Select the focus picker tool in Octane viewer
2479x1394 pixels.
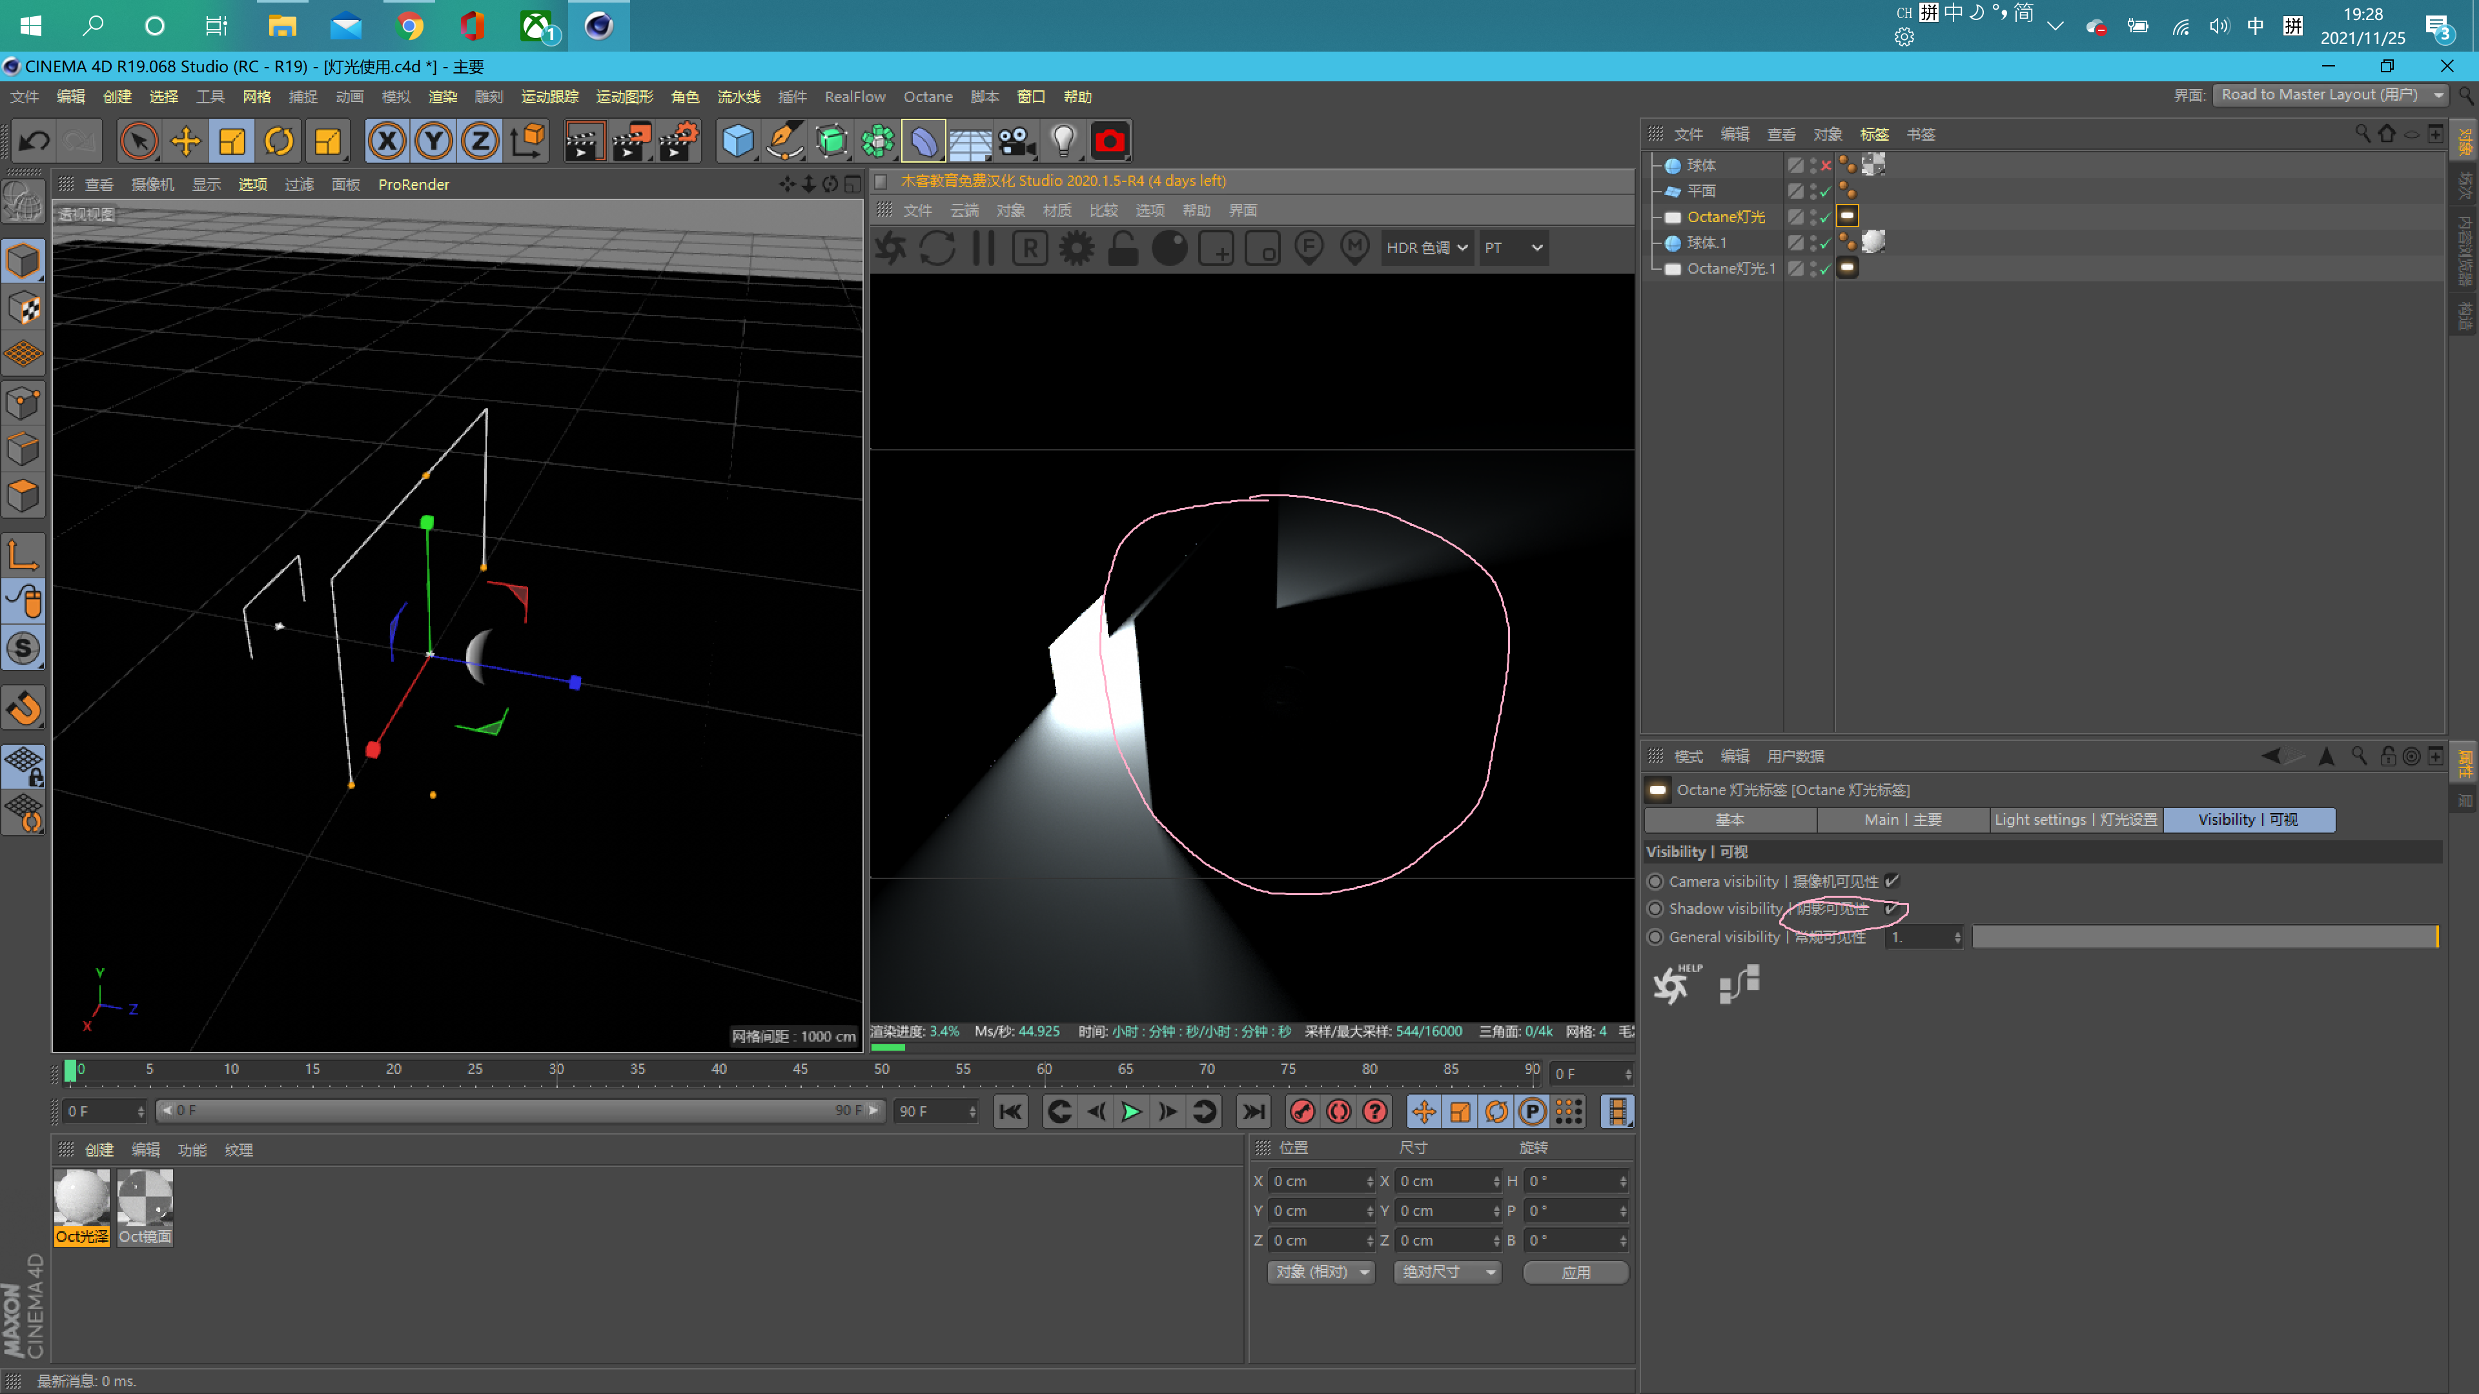click(1308, 247)
